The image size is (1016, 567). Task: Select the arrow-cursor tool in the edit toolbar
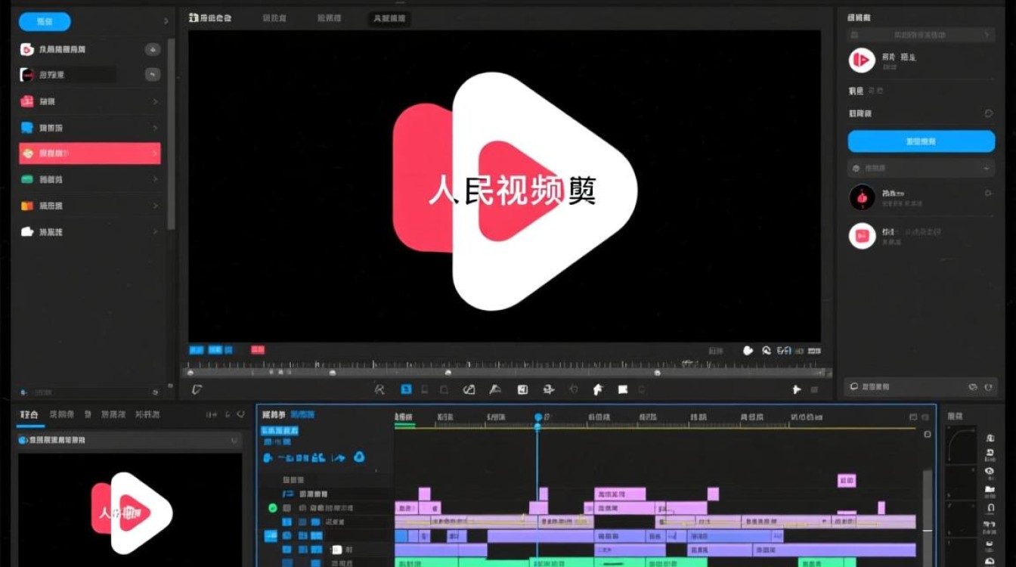380,389
